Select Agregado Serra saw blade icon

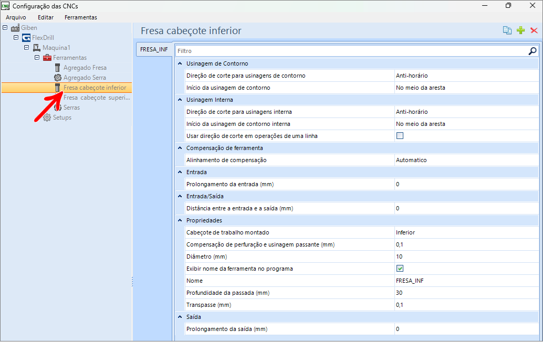58,78
